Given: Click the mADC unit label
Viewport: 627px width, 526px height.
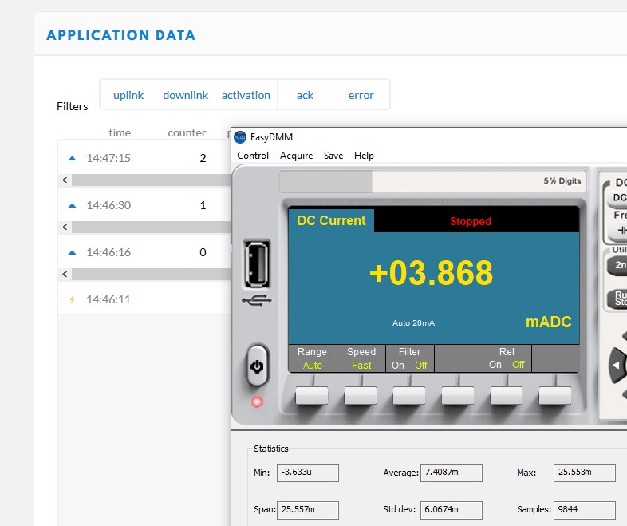Looking at the screenshot, I should [x=548, y=322].
